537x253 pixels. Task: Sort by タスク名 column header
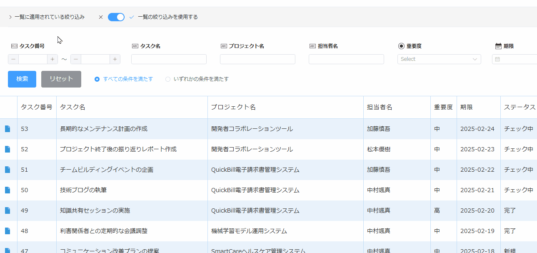(x=72, y=107)
